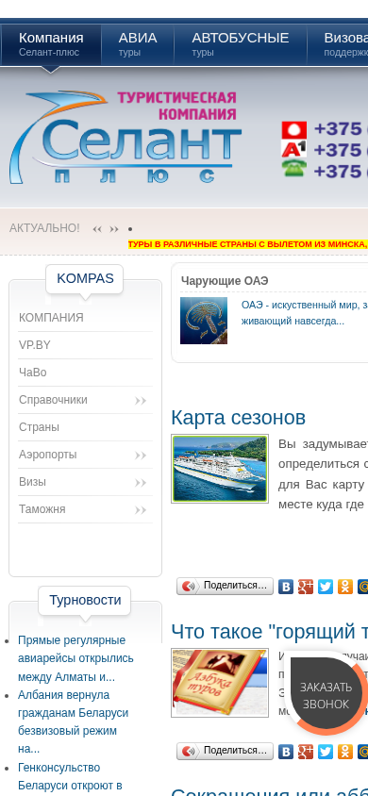Screen dimensions: 368x796
Task: Share Карта сезонов on Twitter icon
Action: point(326,587)
